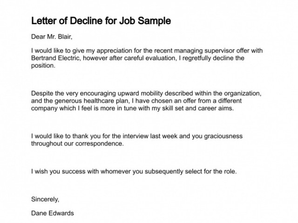Click the word "correspondence."
The width and height of the screenshot is (298, 223).
[99, 144]
